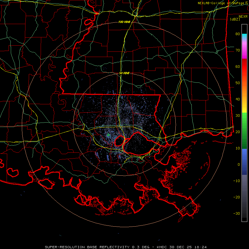Click the 60 dBZ scale value
The width and height of the screenshot is (249, 249).
point(238,66)
